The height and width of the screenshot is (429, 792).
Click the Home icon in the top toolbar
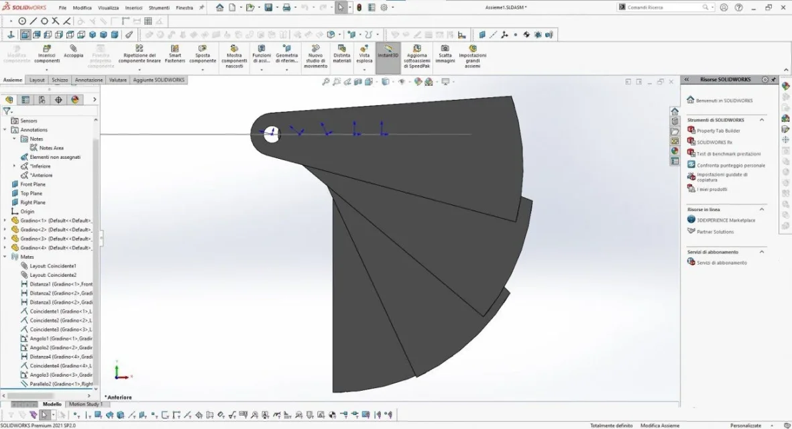220,7
